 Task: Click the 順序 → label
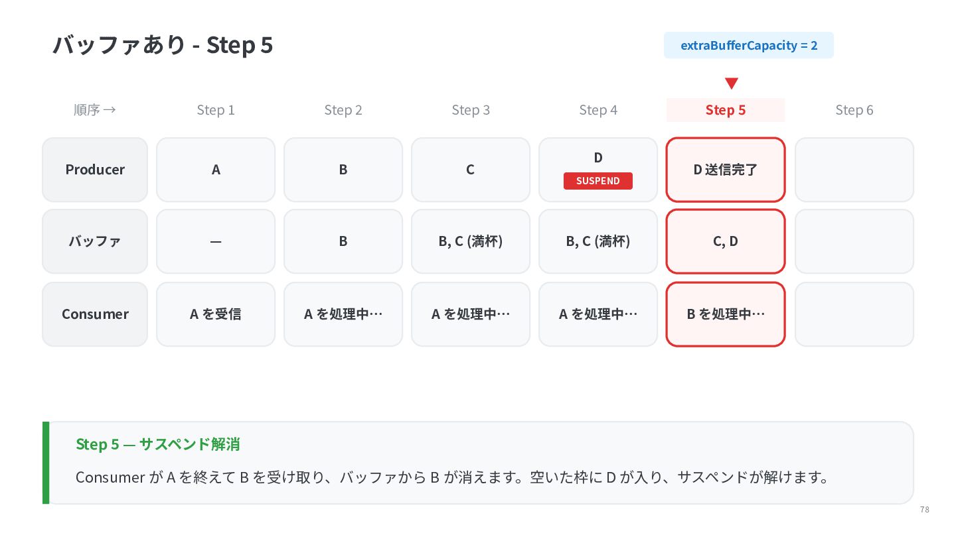pyautogui.click(x=95, y=110)
